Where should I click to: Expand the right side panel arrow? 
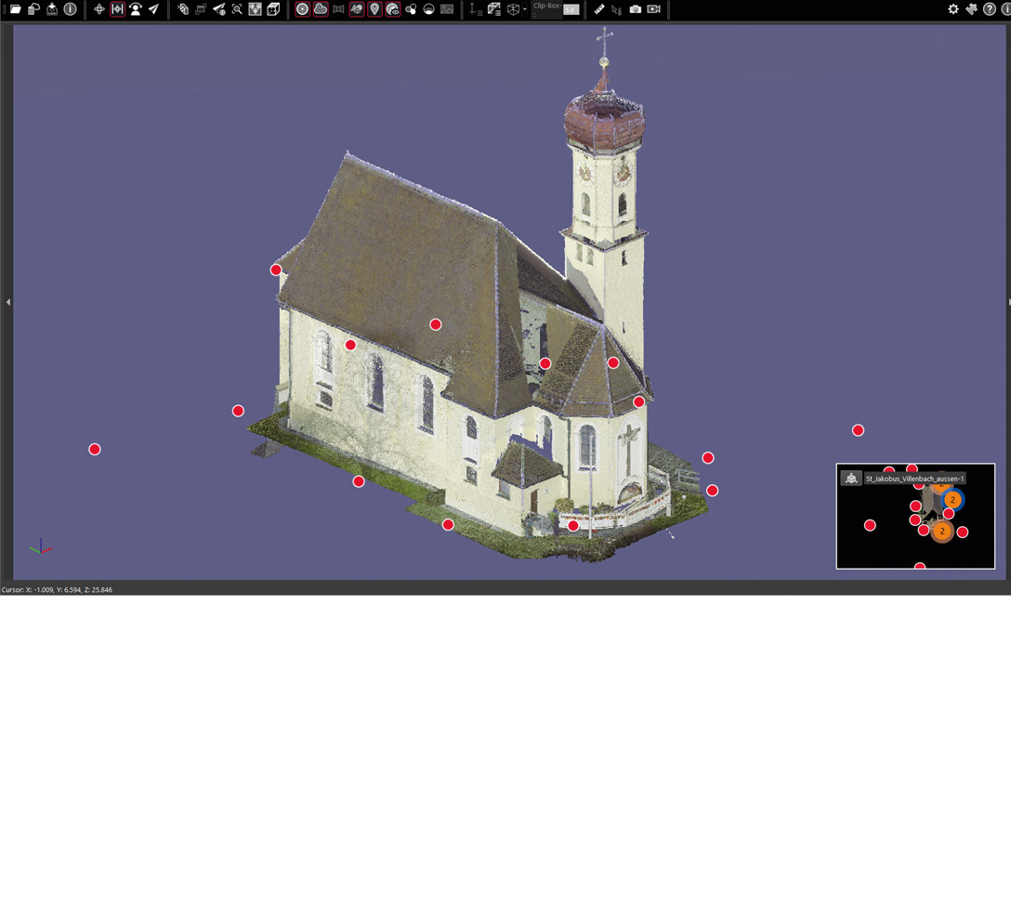pyautogui.click(x=1007, y=302)
